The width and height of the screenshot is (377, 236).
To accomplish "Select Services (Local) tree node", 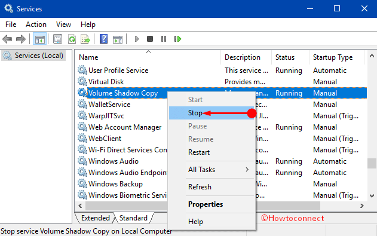I will tap(33, 56).
